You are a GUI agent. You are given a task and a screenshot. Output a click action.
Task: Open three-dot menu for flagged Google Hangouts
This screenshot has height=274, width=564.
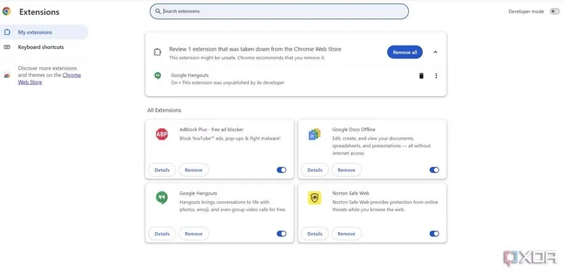pos(436,76)
